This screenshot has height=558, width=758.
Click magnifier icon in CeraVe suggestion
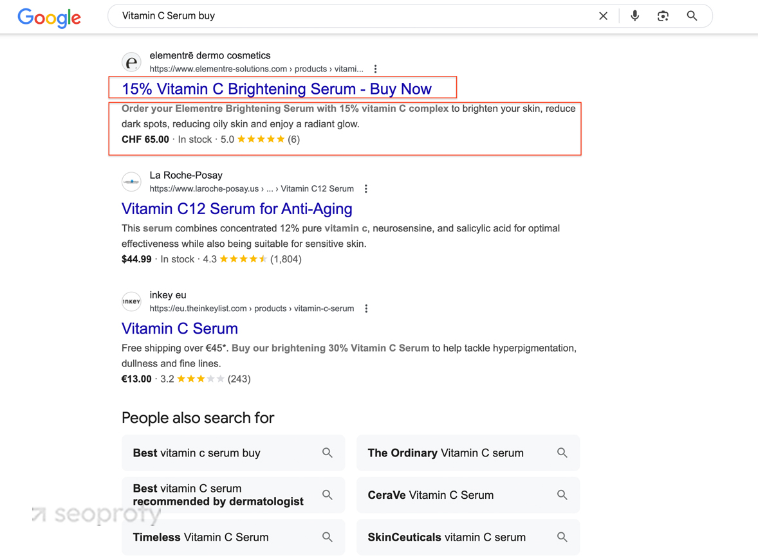pyautogui.click(x=562, y=495)
